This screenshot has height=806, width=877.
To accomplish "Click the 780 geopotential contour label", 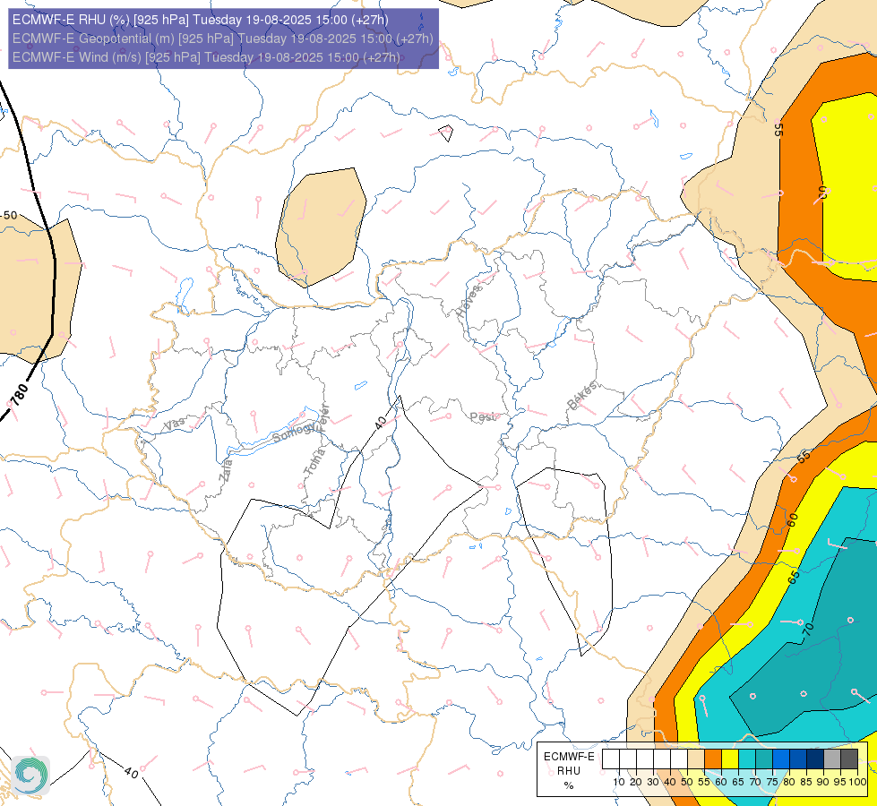I will coord(20,395).
